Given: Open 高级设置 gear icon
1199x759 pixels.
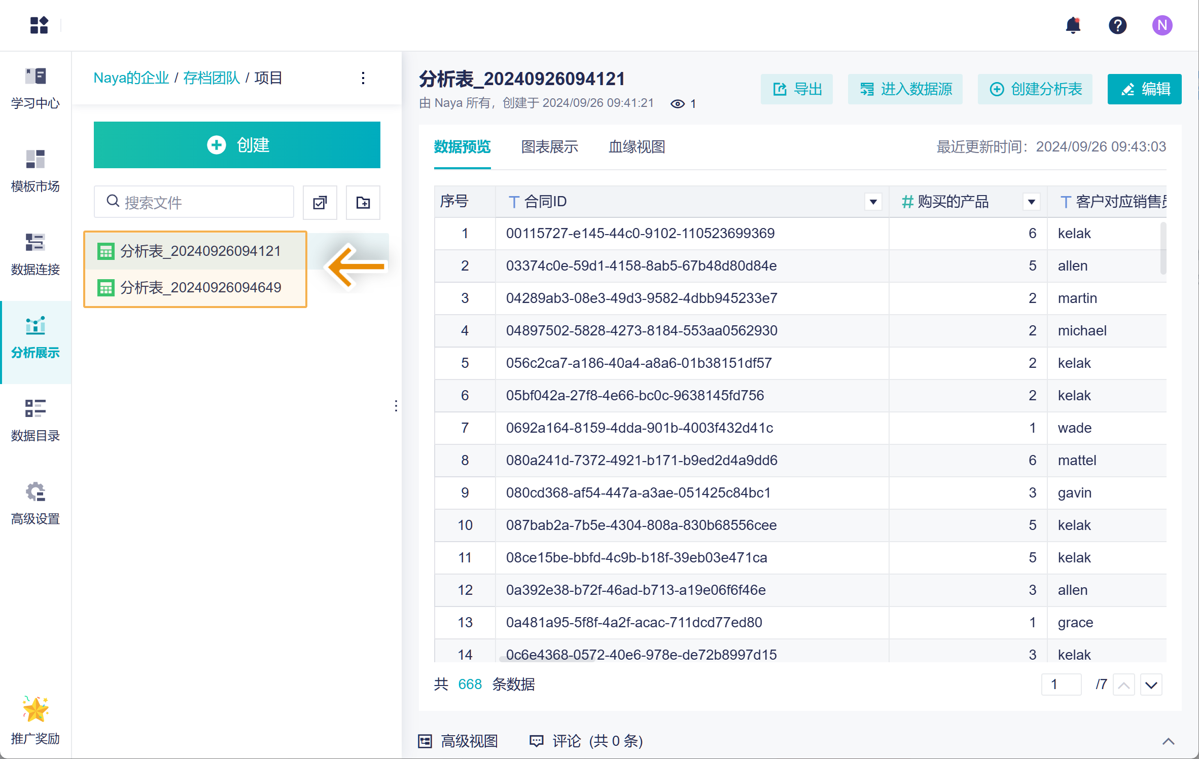Looking at the screenshot, I should 36,491.
